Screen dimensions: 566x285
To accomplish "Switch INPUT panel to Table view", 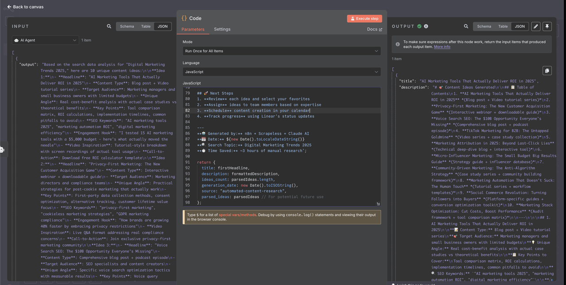I will click(146, 26).
